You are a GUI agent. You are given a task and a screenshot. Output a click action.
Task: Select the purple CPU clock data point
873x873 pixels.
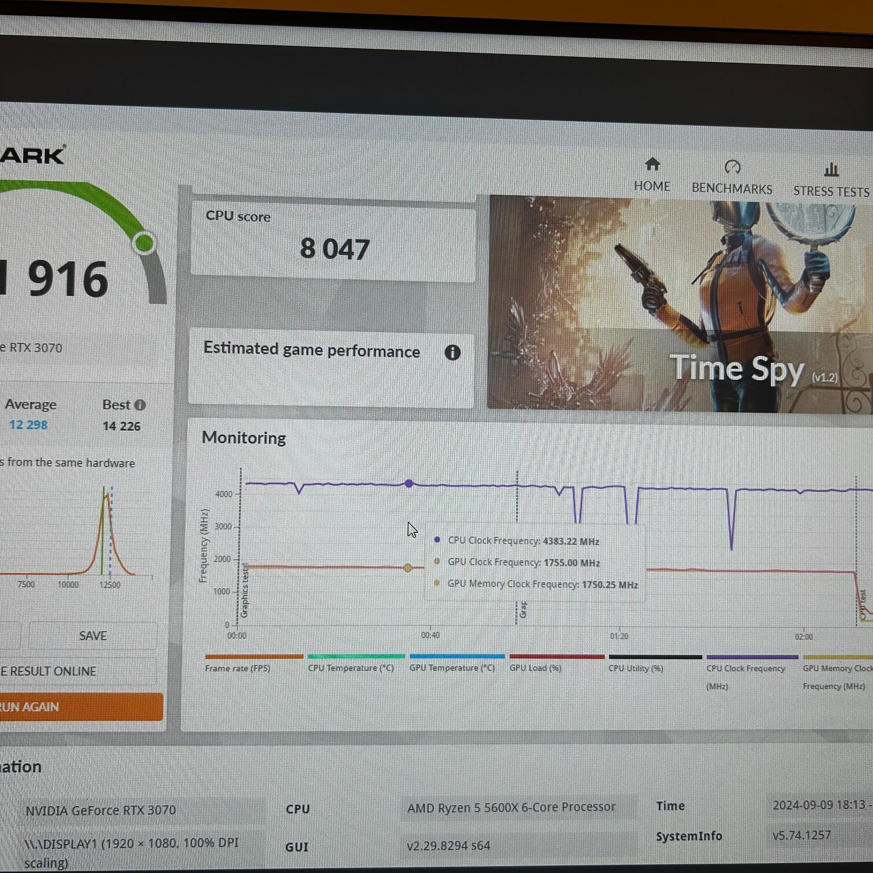click(x=409, y=483)
